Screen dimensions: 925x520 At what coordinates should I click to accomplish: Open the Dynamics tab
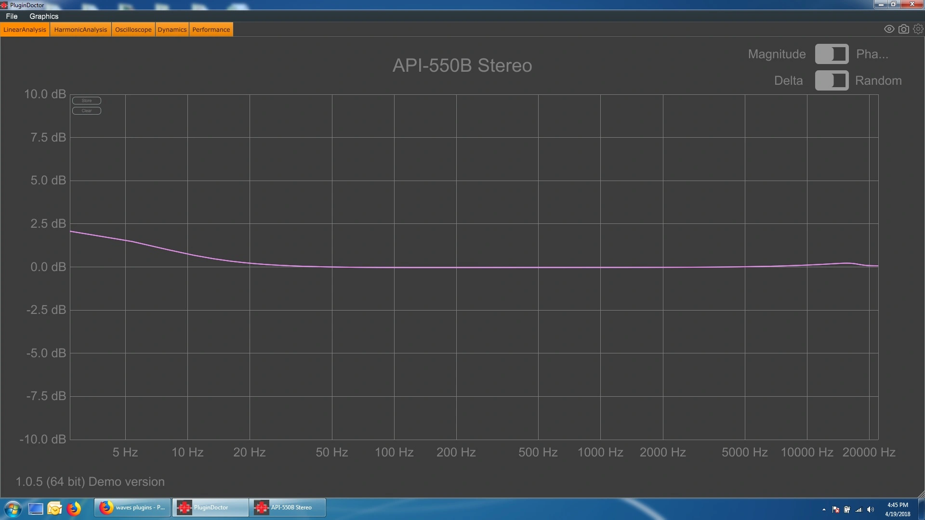click(x=172, y=29)
